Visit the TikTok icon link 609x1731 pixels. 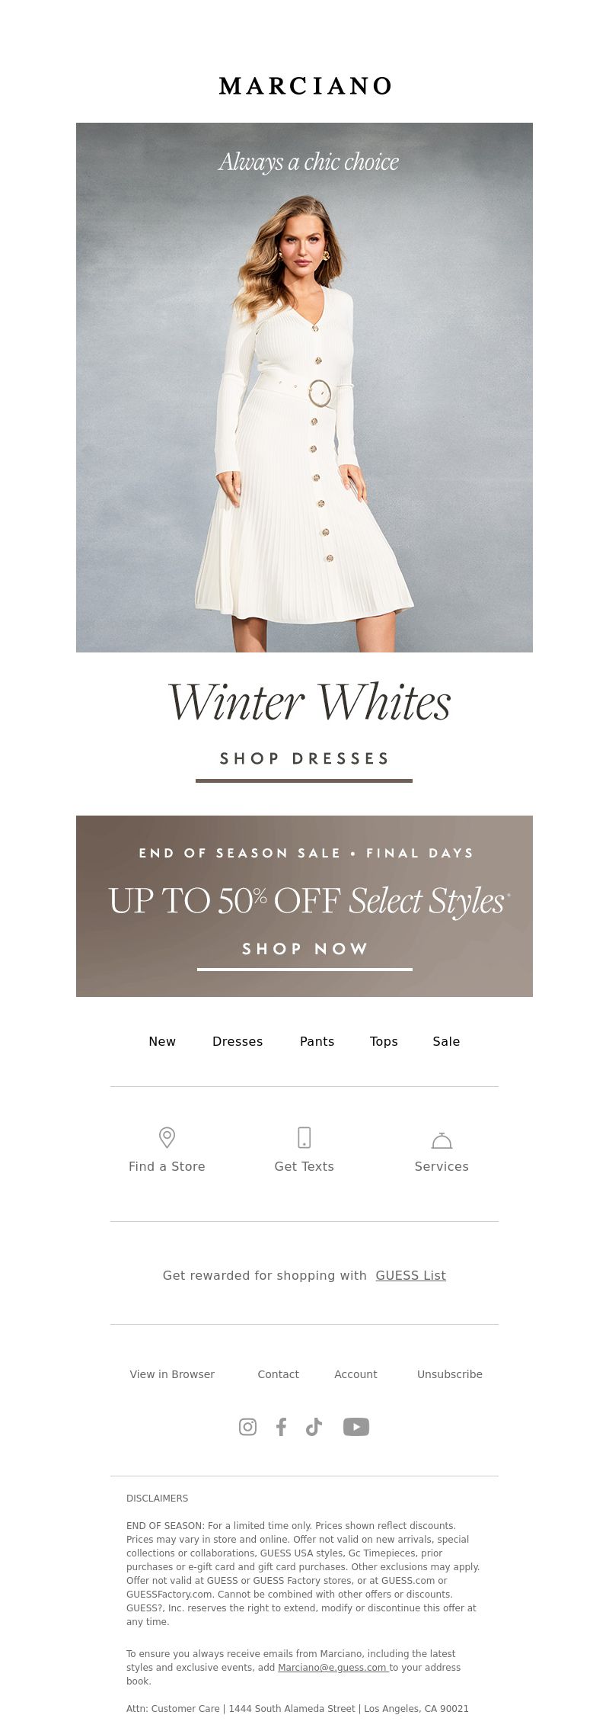(314, 1427)
